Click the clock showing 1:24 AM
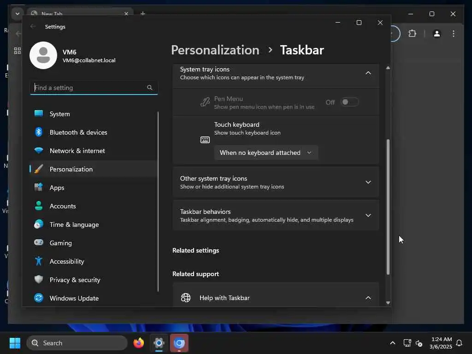Screen dimensions: 472x354 coord(441,339)
